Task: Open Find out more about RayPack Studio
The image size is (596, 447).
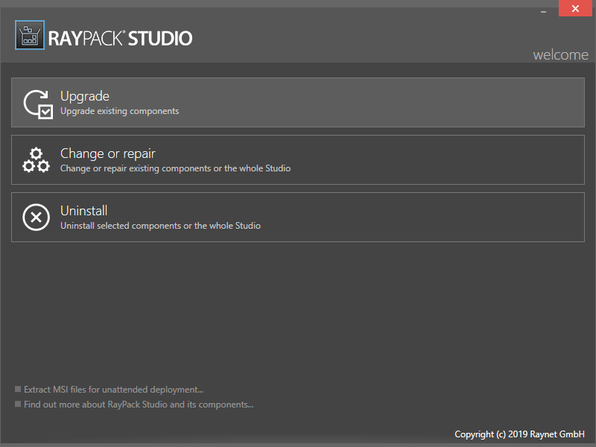Action: pos(139,405)
